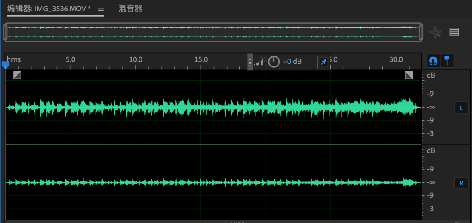472x223 pixels.
Task: Toggle the left channel L button
Action: coord(461,108)
